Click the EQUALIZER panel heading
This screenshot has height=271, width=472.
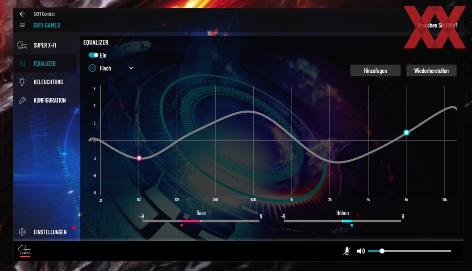[x=96, y=42]
